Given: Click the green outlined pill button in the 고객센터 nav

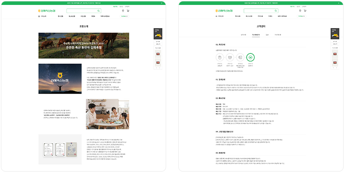Looking at the screenshot, I should pos(301,16).
